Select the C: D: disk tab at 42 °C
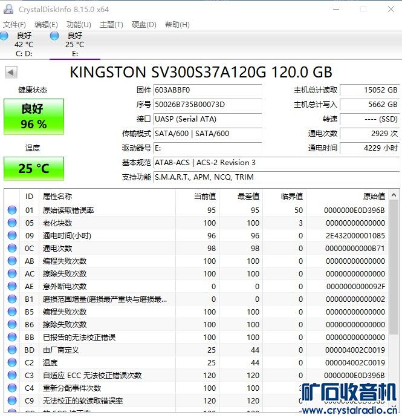Screen dimensions: 402x418 coord(24,45)
